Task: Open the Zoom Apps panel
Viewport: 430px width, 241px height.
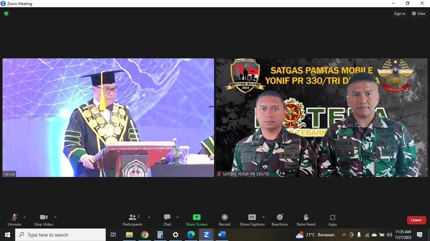Action: click(x=333, y=220)
